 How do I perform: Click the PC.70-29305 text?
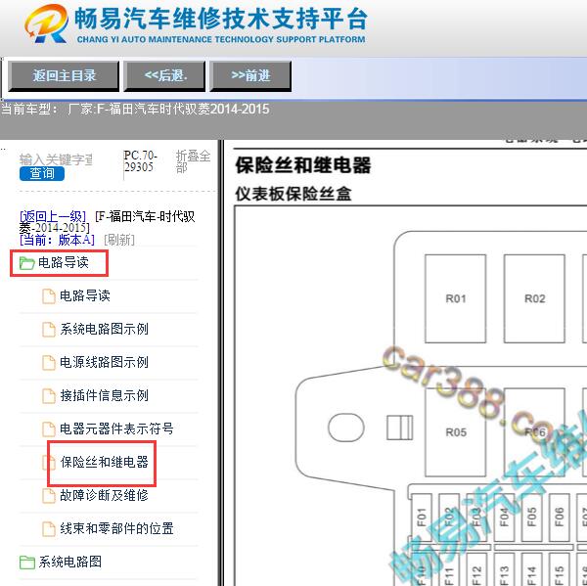tap(140, 161)
